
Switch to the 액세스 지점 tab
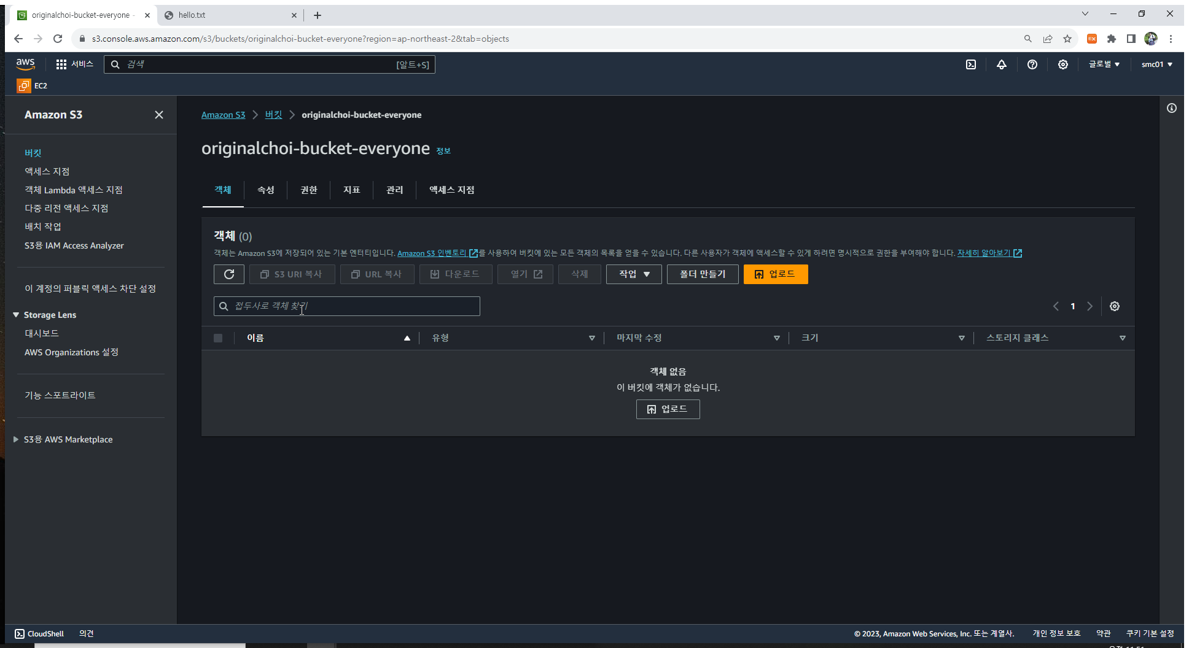(x=452, y=190)
